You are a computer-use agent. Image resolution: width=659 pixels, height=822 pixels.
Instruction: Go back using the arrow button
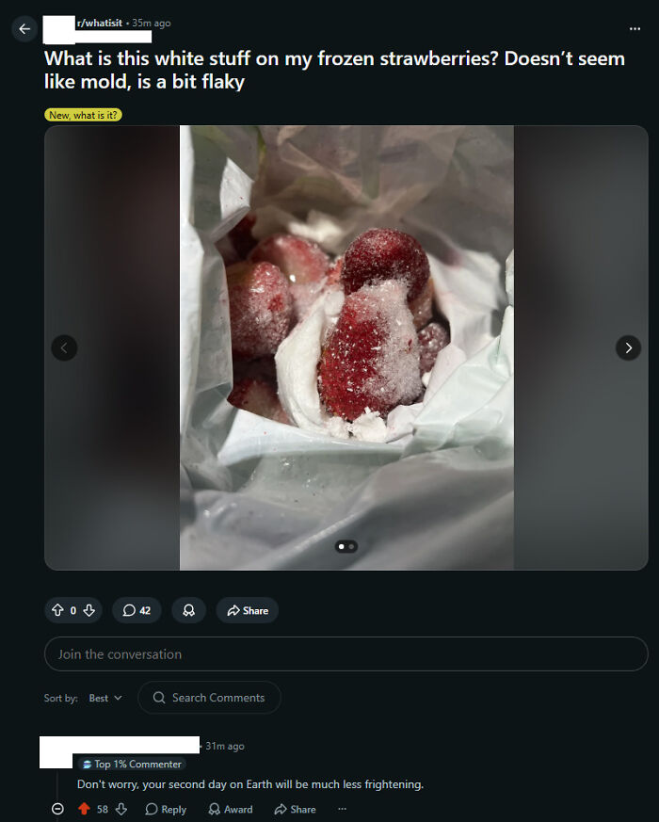pyautogui.click(x=24, y=29)
